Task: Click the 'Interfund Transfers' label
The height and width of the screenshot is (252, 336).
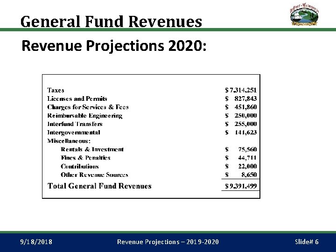Action: pos(75,124)
